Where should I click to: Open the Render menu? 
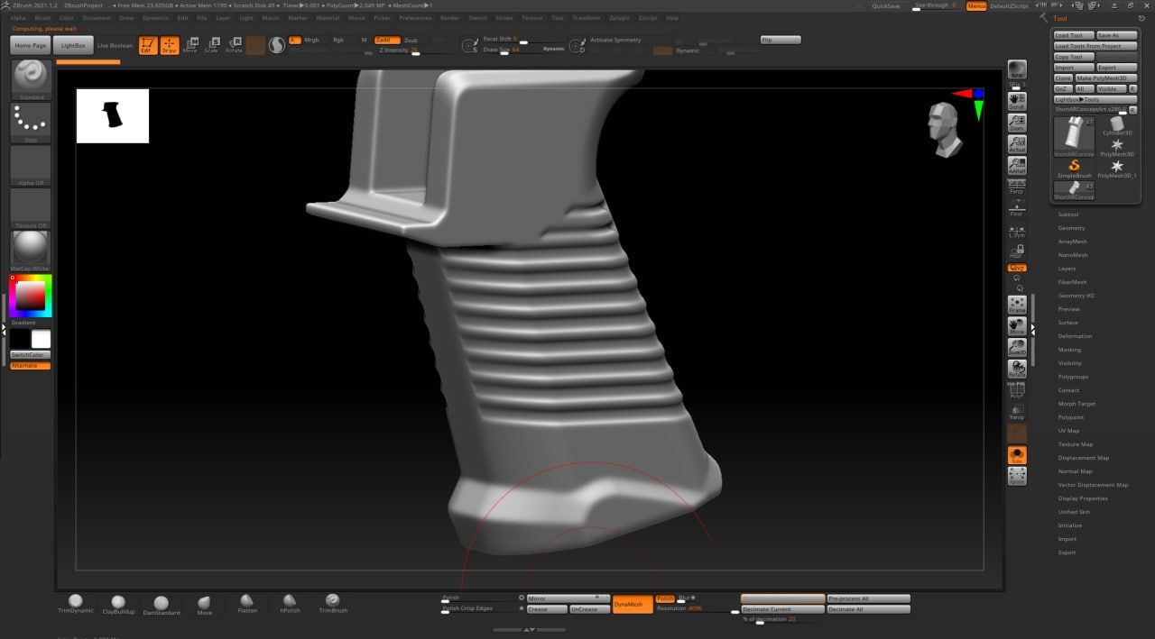(450, 18)
